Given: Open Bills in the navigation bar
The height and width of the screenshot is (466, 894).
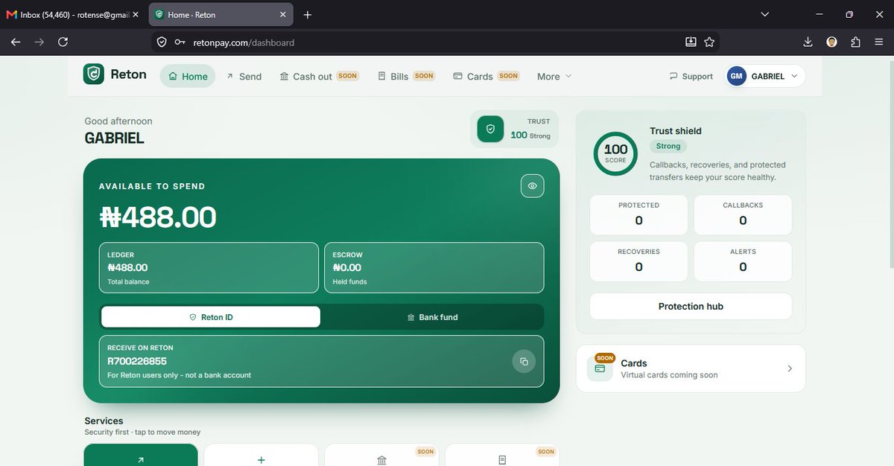Looking at the screenshot, I should point(406,76).
